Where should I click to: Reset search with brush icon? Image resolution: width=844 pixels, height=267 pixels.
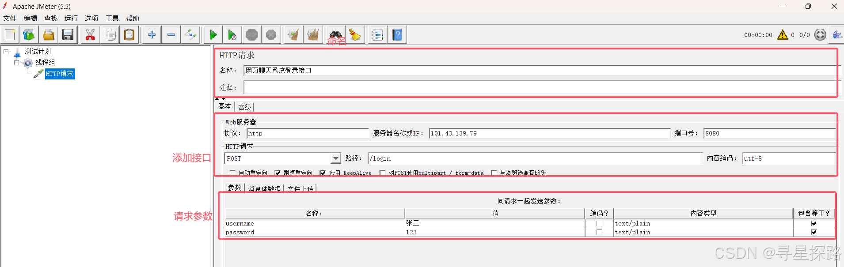(x=355, y=34)
